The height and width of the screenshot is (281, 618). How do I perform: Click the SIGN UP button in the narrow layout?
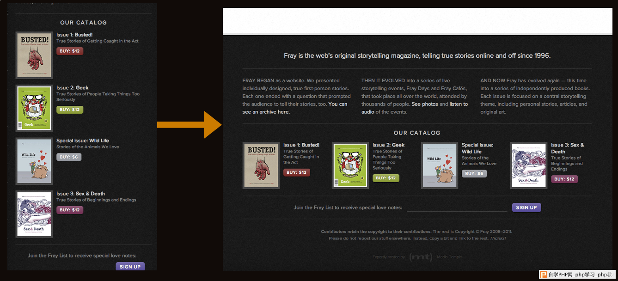pos(130,267)
